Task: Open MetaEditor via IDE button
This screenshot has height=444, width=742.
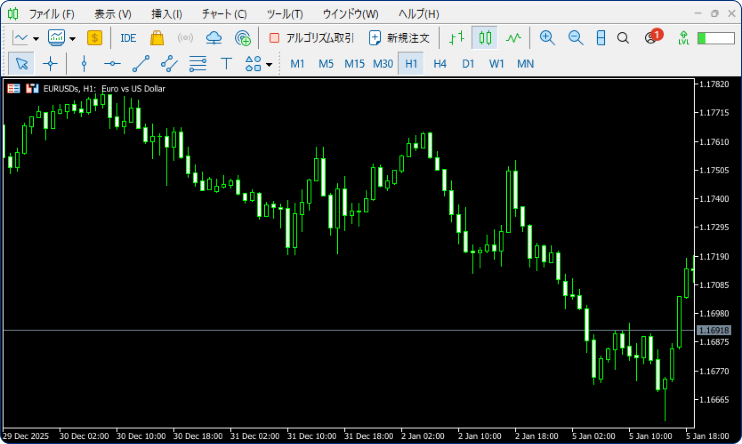Action: click(128, 38)
